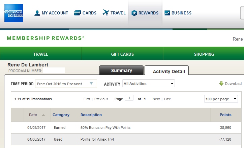The image size is (244, 148).
Task: Select the Activity Detail tab
Action: pos(169,71)
